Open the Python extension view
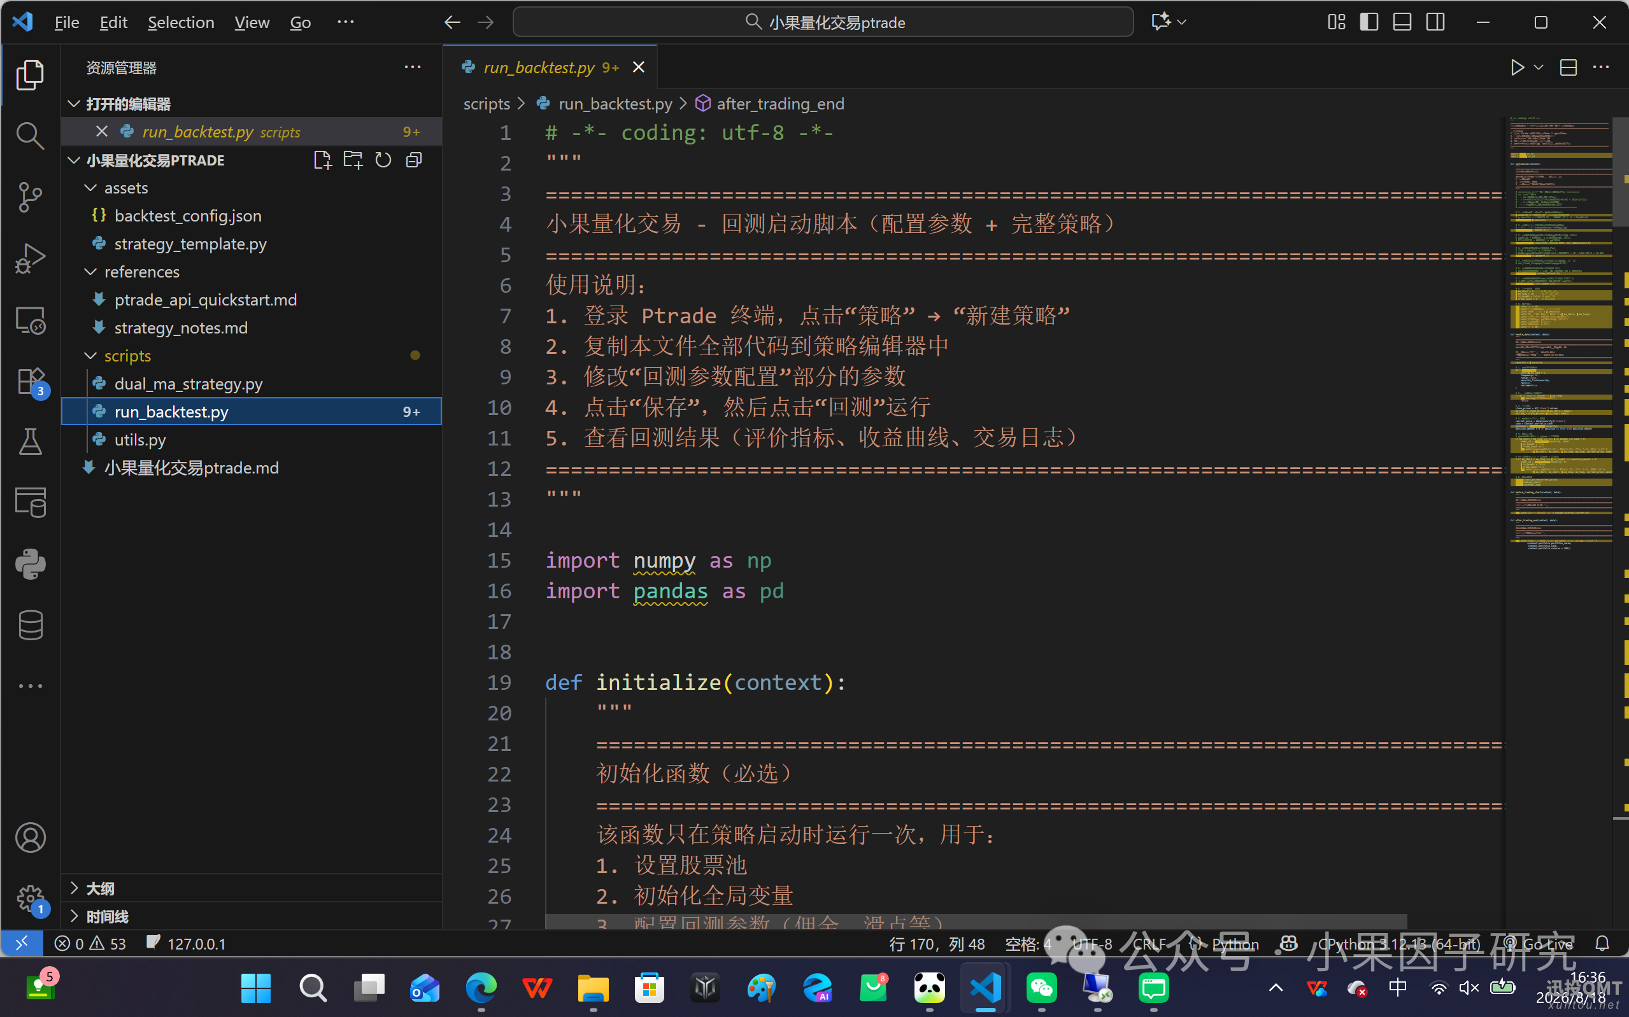 [31, 565]
